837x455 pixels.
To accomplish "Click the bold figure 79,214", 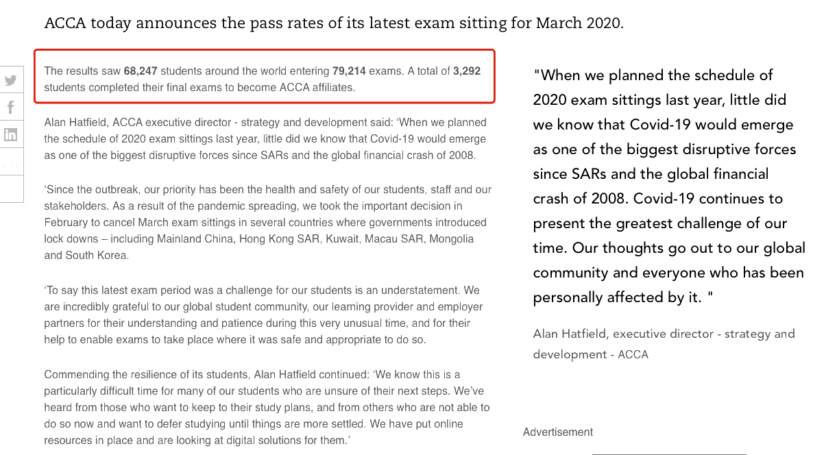I will [349, 71].
